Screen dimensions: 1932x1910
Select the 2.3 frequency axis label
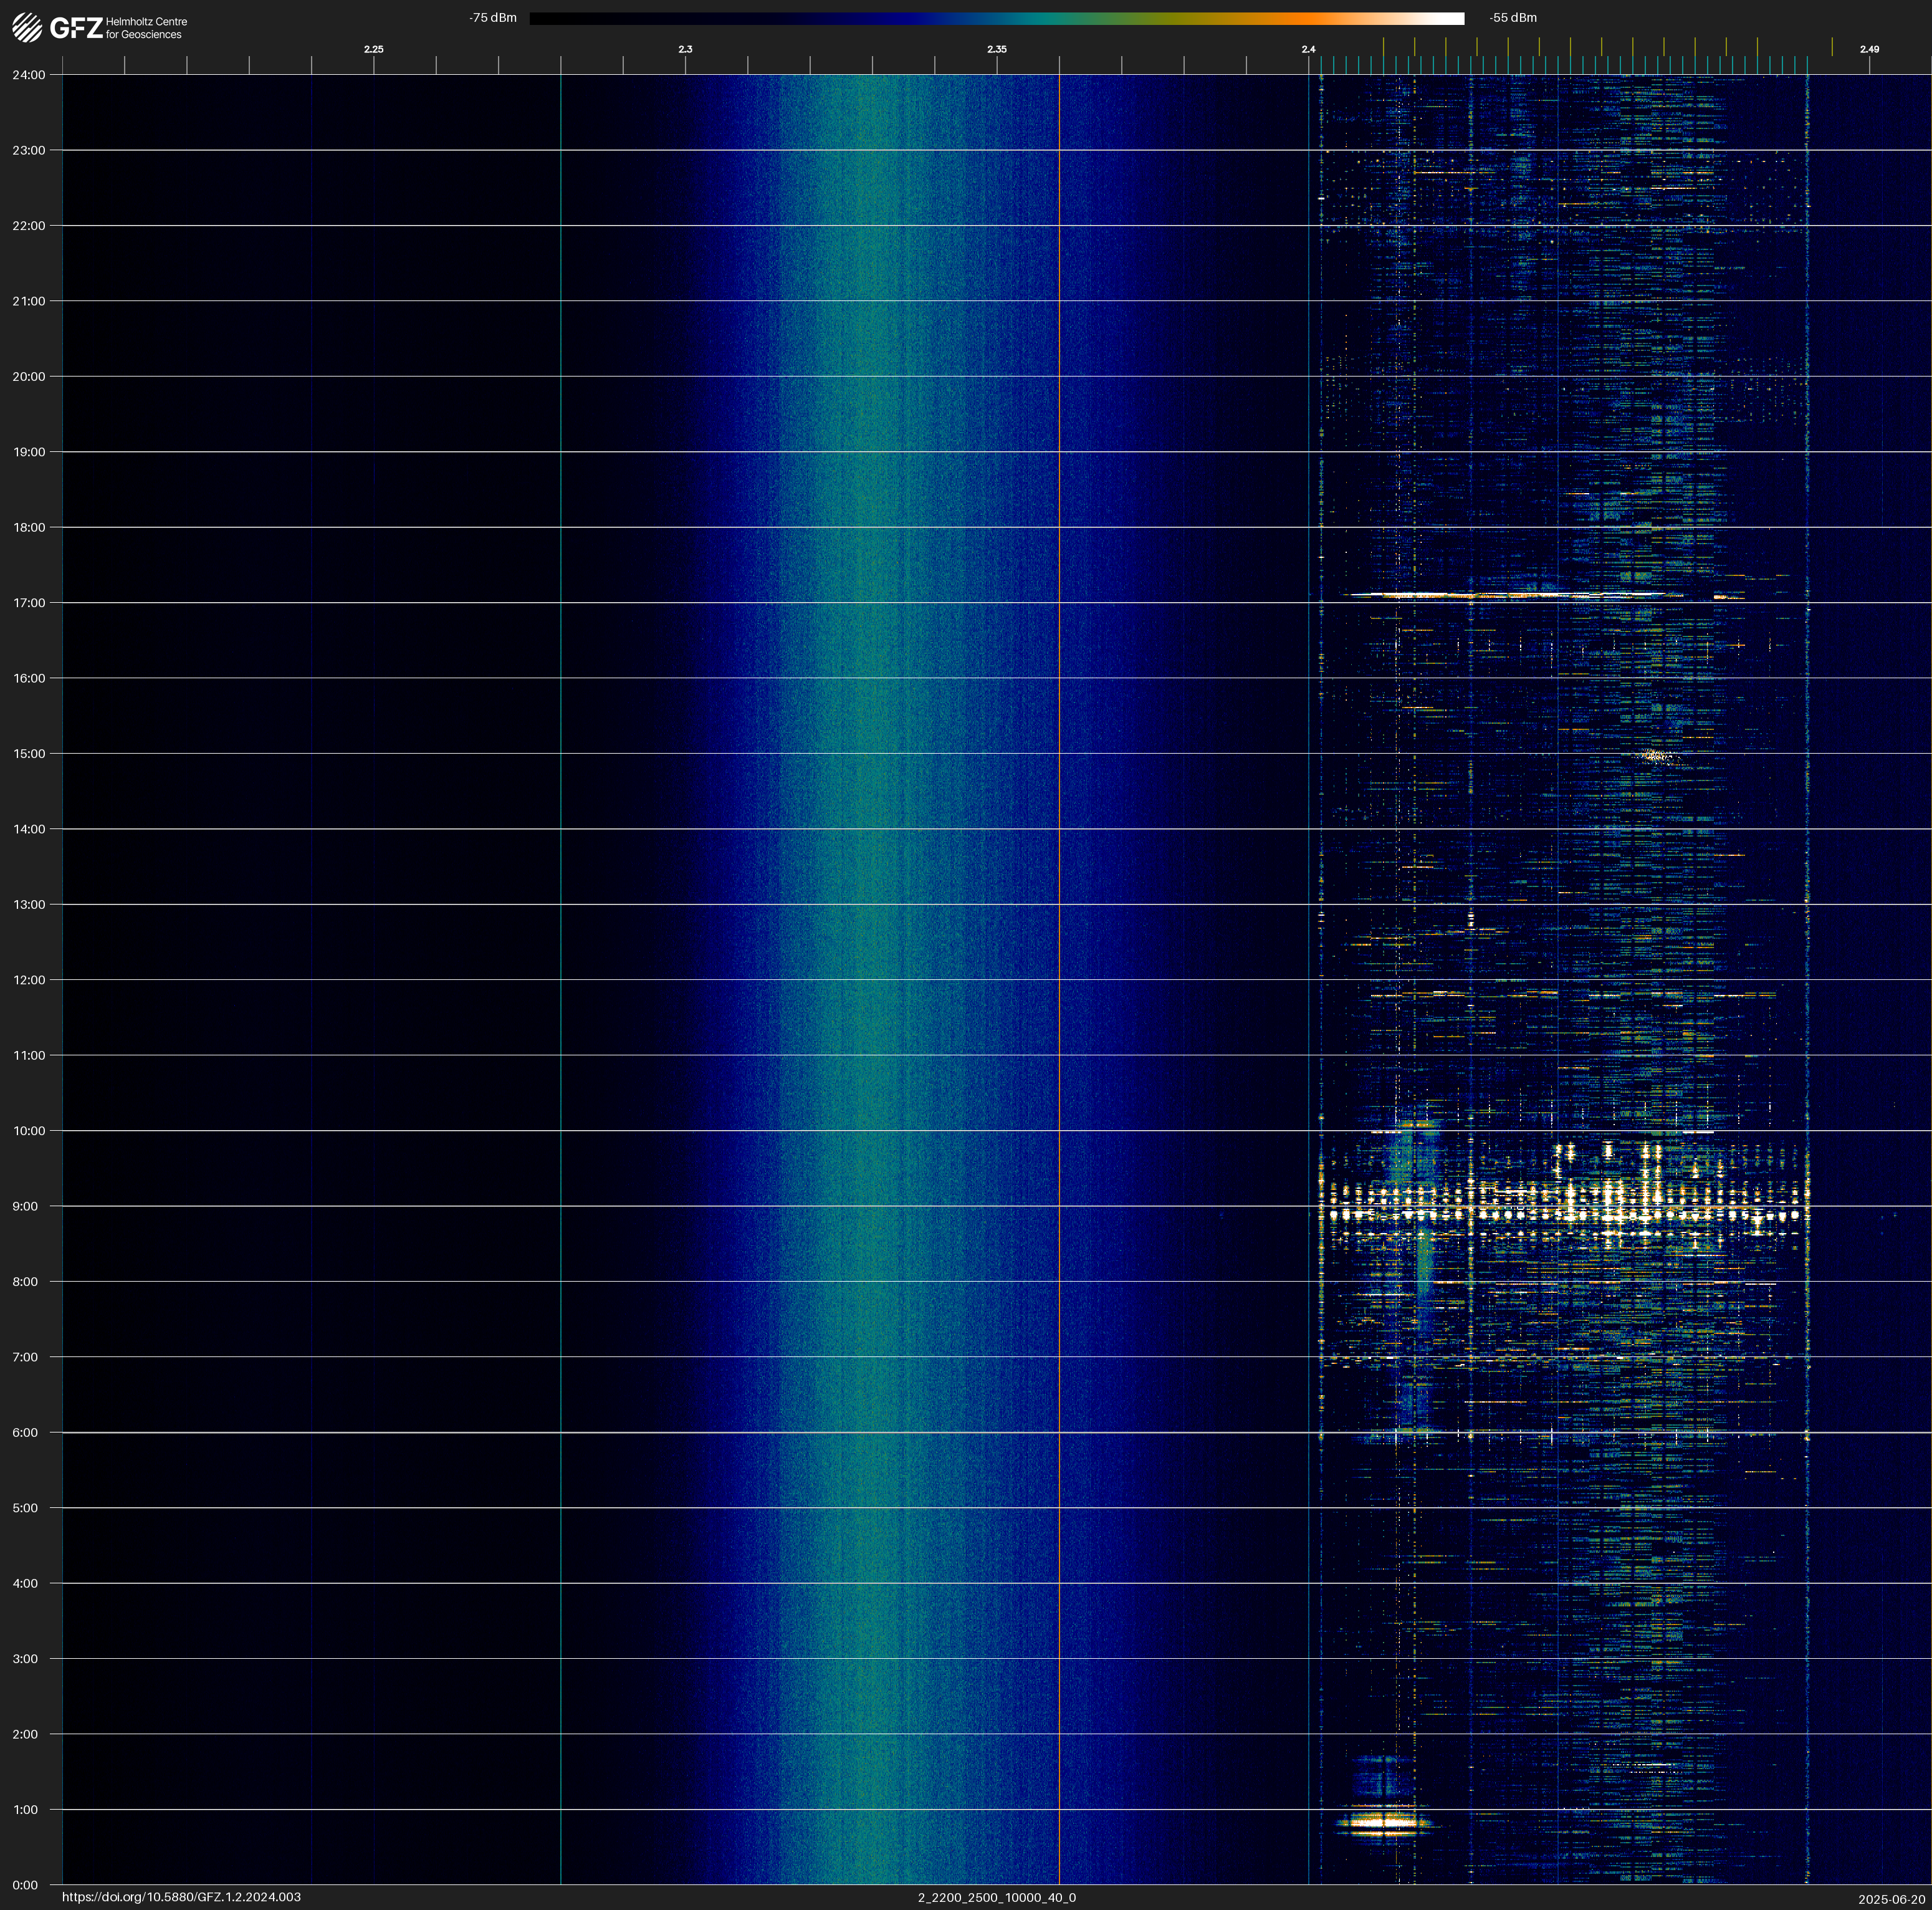685,49
